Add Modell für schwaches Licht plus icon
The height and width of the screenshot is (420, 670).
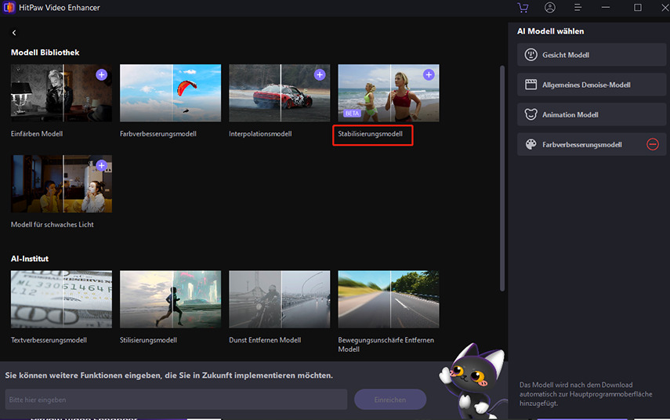[101, 165]
